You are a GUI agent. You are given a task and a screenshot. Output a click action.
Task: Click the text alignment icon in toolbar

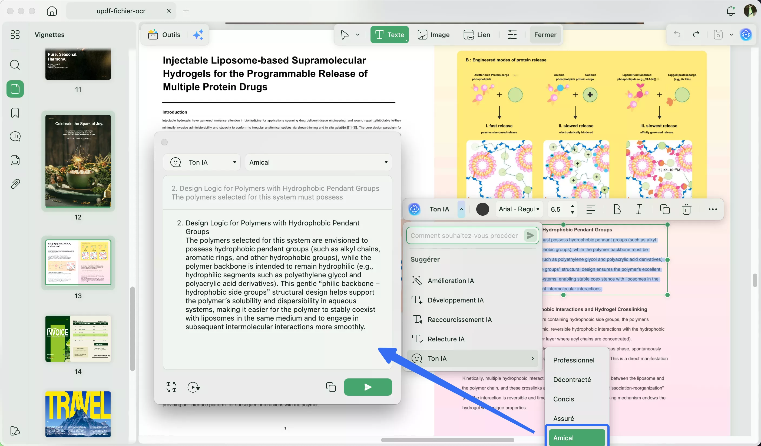(590, 209)
